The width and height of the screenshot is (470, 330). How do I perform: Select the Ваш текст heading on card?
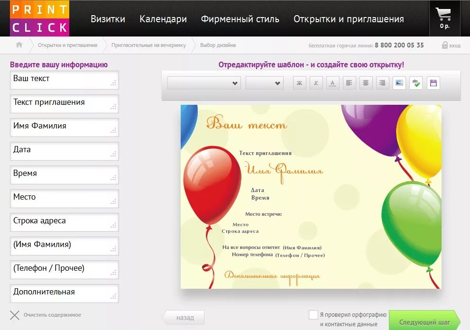click(247, 123)
